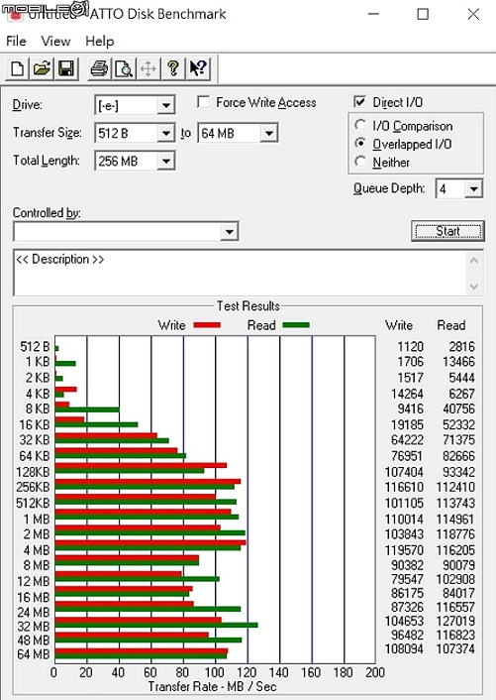The width and height of the screenshot is (496, 700).
Task: Click inside the Description text box
Action: click(241, 274)
